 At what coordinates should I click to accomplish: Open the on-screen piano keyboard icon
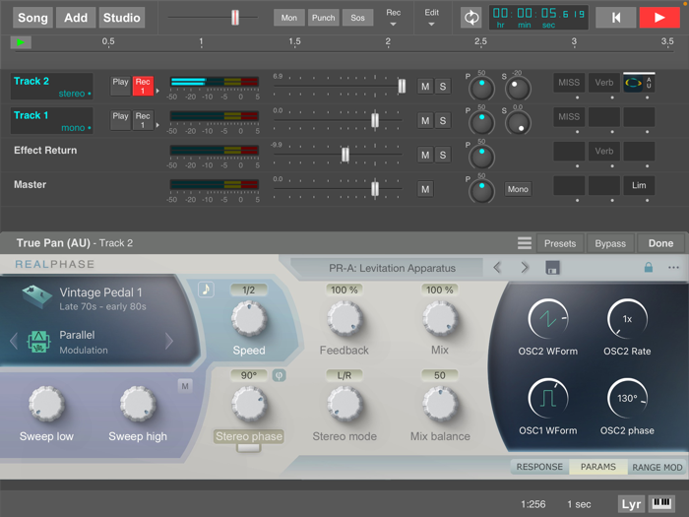point(663,504)
